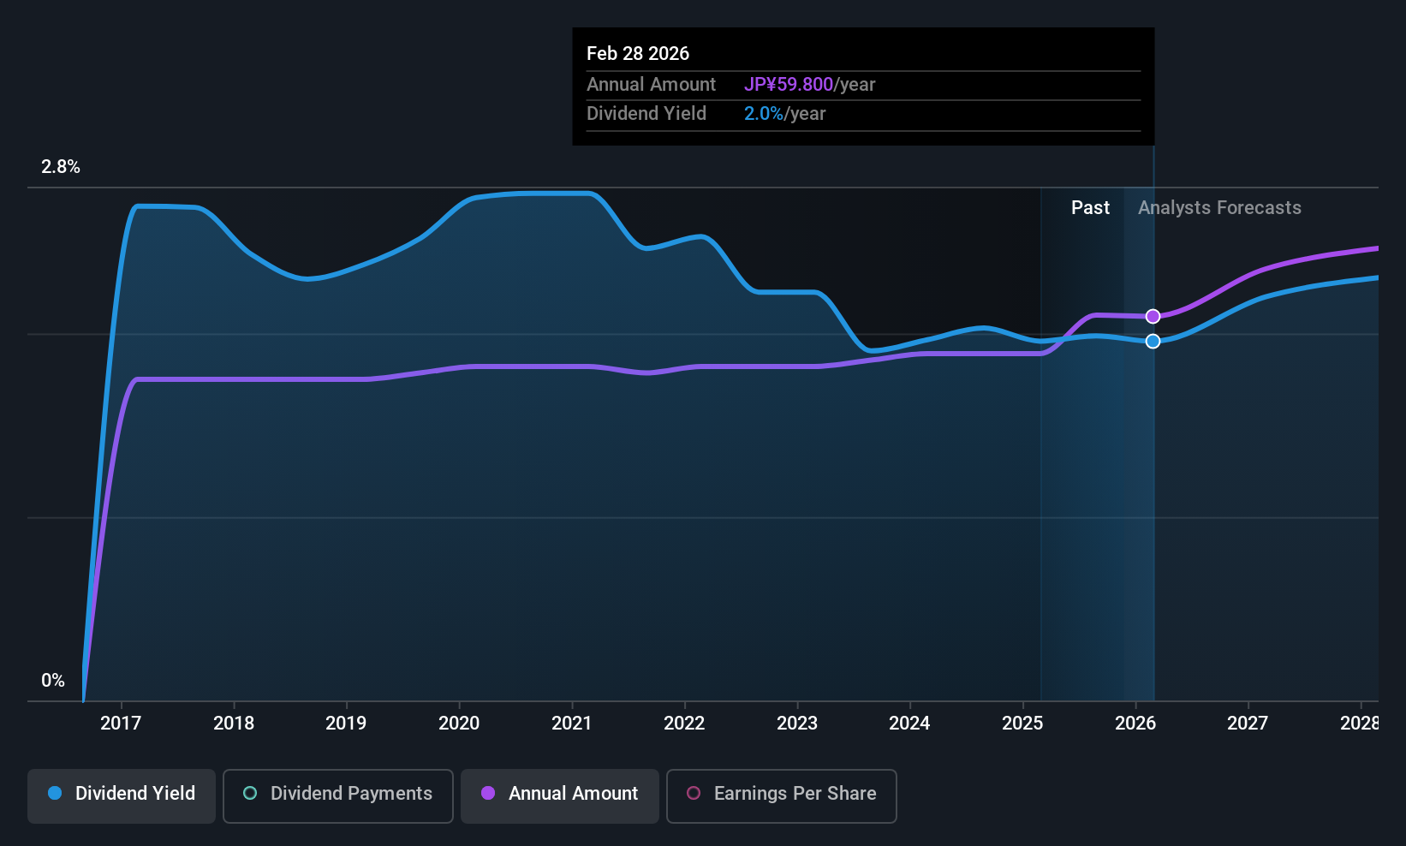Click the 2020 x-axis label
The width and height of the screenshot is (1406, 846).
(x=459, y=723)
